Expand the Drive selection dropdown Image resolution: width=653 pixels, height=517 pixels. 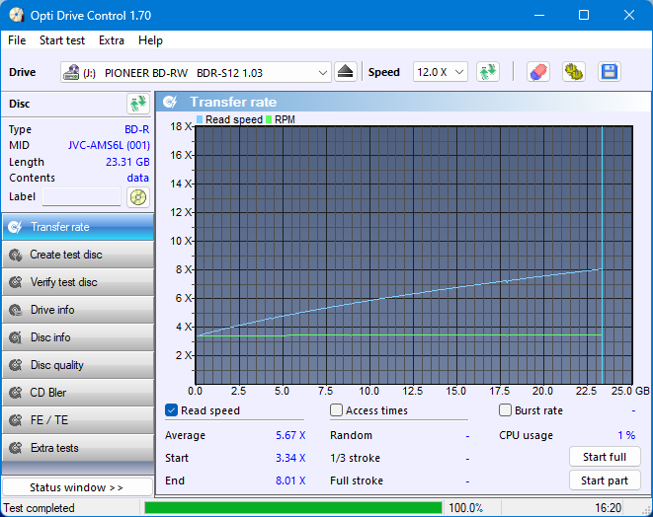click(x=323, y=72)
